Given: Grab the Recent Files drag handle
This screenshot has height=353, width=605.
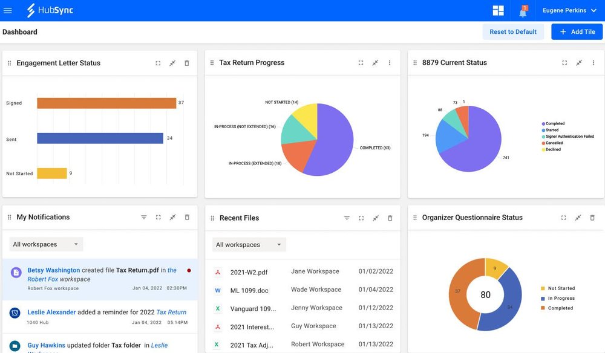Looking at the screenshot, I should pos(212,218).
